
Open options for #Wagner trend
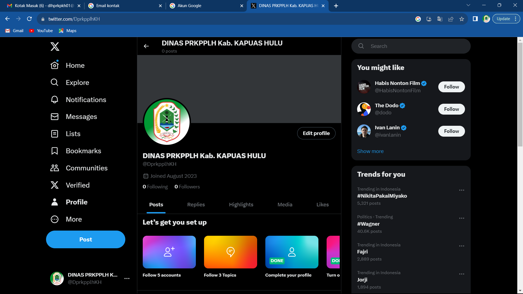[462, 218]
